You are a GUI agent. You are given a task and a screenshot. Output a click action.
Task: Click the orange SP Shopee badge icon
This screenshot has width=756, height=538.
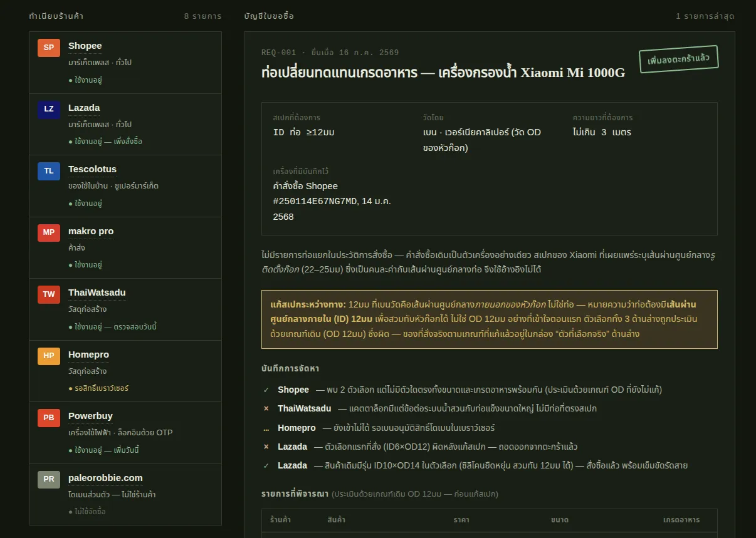click(49, 48)
